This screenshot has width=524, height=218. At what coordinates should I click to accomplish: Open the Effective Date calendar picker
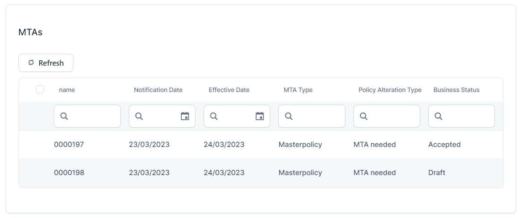260,116
